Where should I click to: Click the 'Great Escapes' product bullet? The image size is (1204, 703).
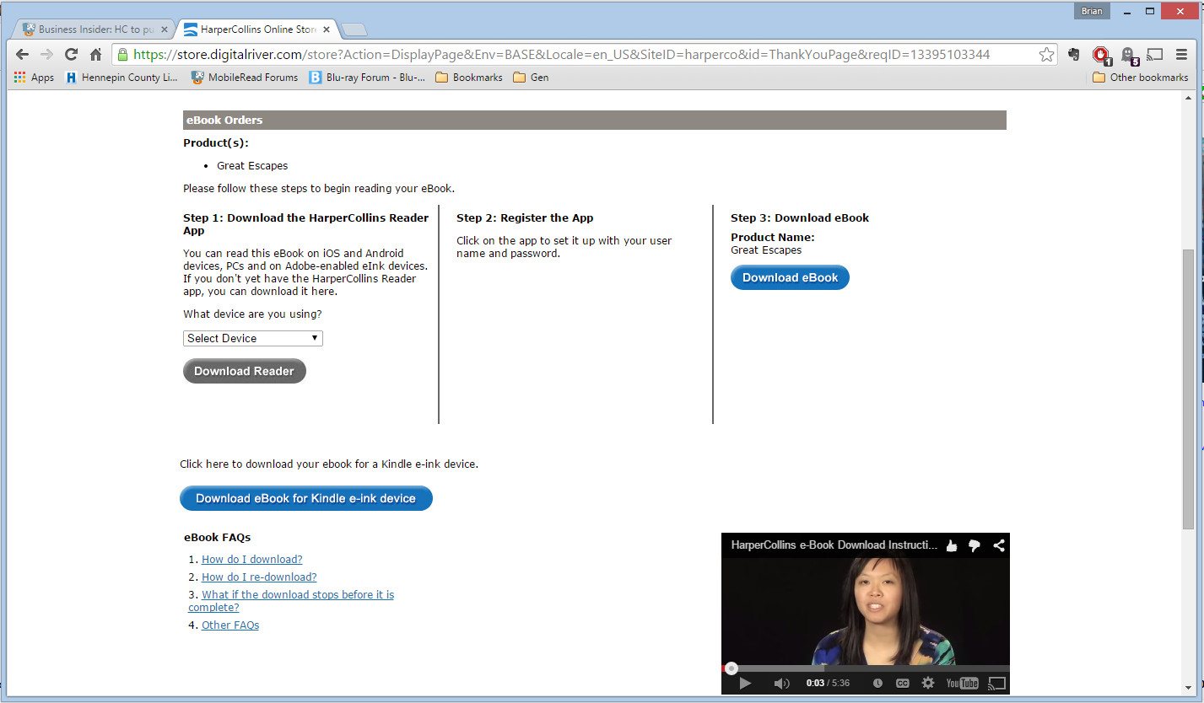tap(252, 166)
